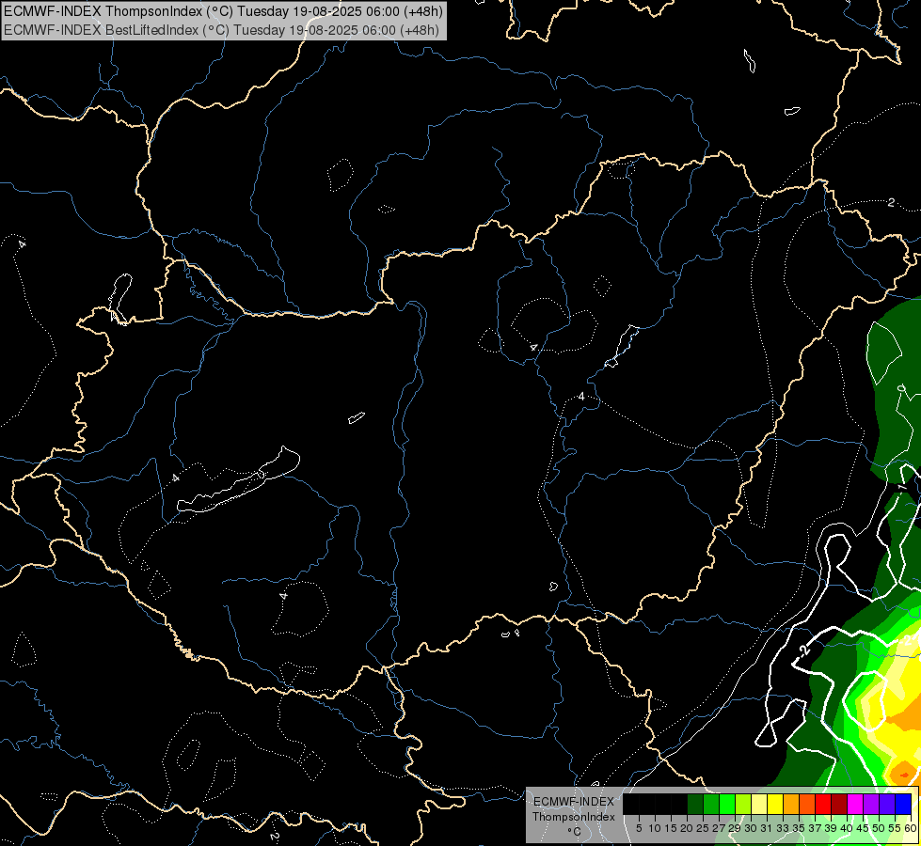Click the legend tick label 30
This screenshot has width=921, height=846.
(752, 828)
